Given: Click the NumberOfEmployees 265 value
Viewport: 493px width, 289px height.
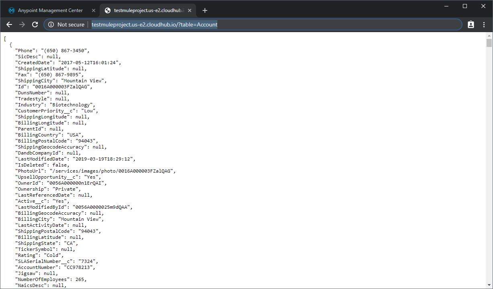Looking at the screenshot, I should click(80, 279).
